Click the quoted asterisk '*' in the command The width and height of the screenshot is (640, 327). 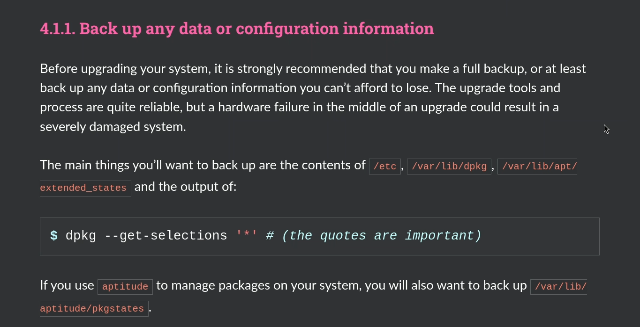pyautogui.click(x=247, y=236)
